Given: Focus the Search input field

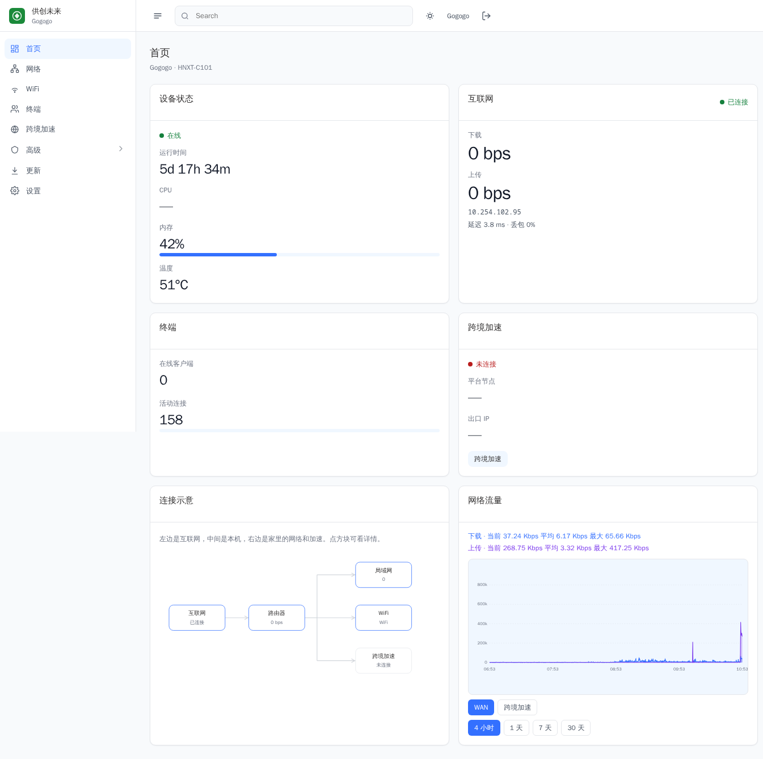Looking at the screenshot, I should [x=294, y=16].
